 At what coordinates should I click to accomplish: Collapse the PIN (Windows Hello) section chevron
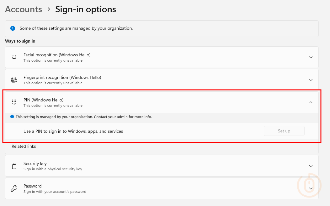click(x=311, y=102)
